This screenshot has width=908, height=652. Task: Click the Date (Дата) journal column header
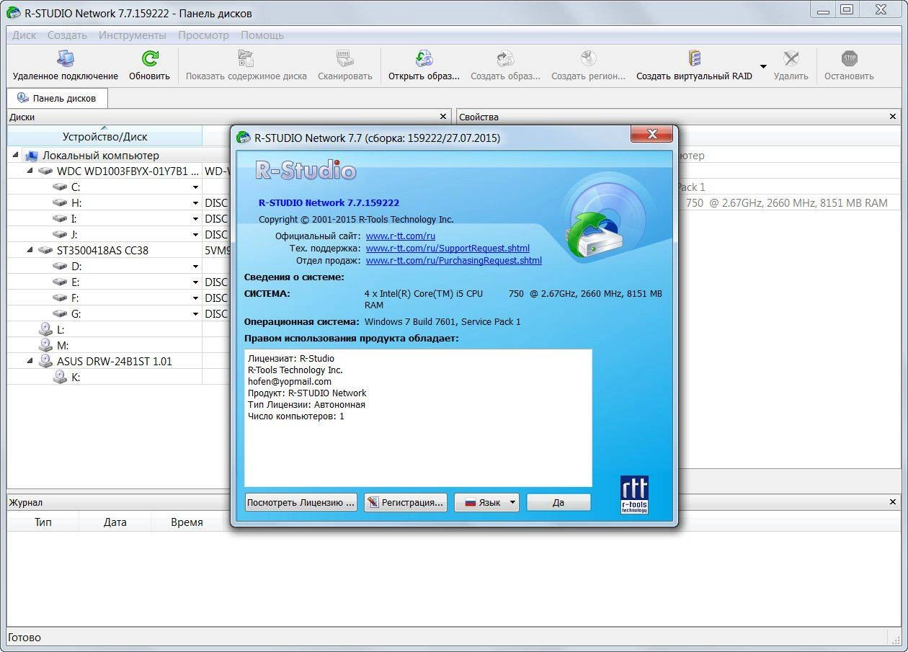[x=115, y=522]
